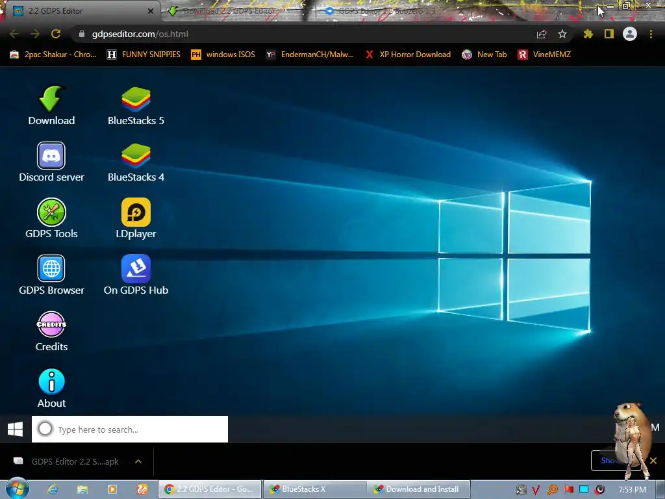Switch to the 'Download 2.2 GDPS Editor' tab
This screenshot has height=499, width=665.
point(238,11)
